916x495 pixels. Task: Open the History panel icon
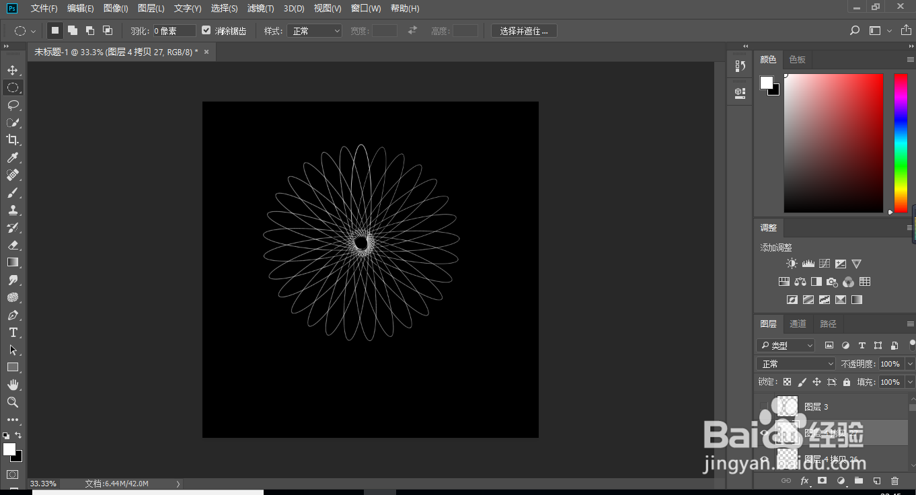(740, 66)
